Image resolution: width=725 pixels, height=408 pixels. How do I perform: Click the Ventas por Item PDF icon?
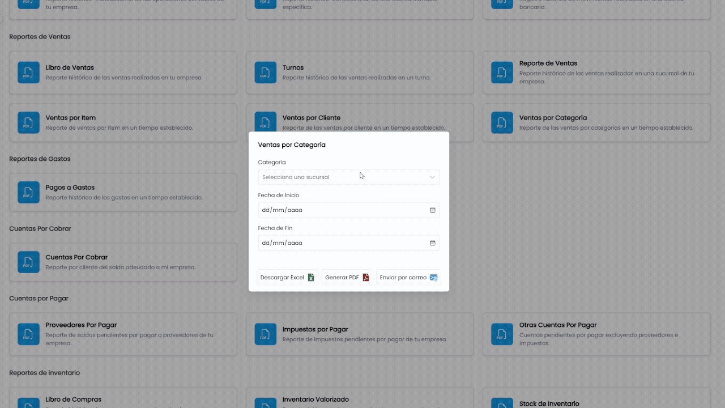[28, 122]
